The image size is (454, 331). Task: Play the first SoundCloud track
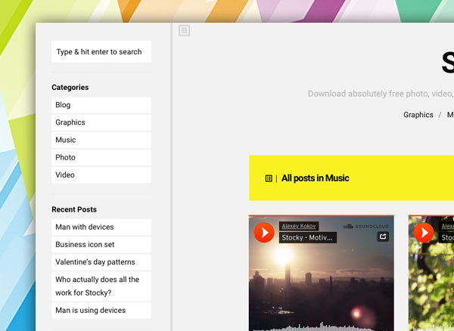[264, 233]
